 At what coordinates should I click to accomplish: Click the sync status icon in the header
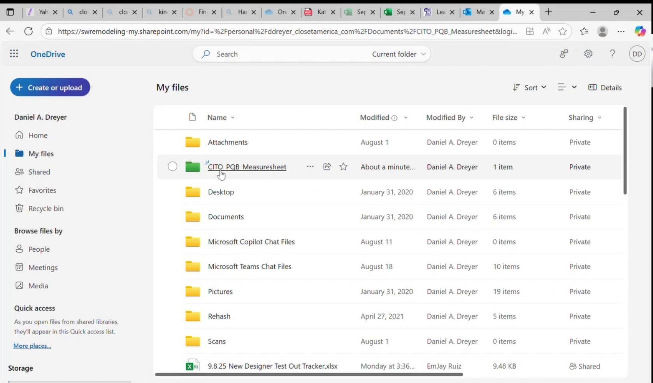click(563, 54)
